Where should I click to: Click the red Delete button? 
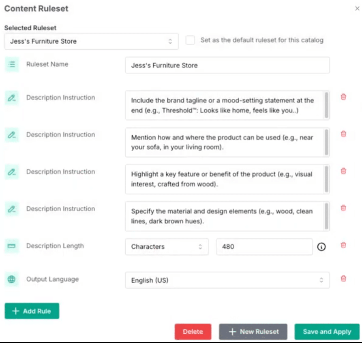pos(193,332)
